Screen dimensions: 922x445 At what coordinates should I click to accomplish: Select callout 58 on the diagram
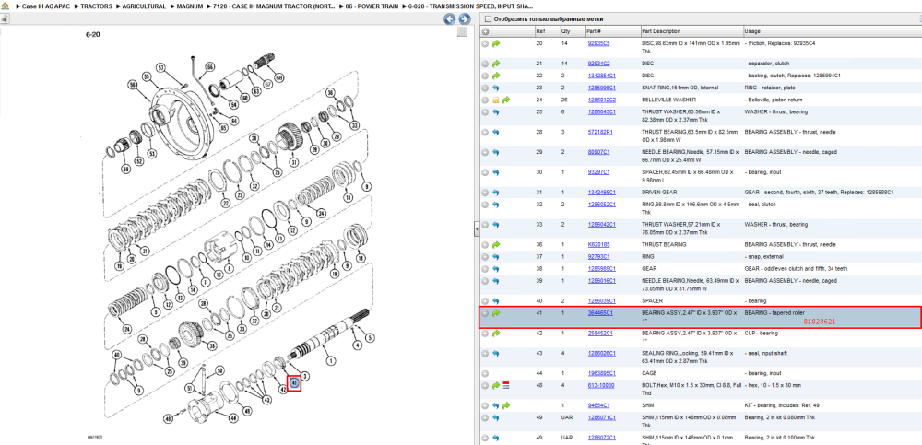point(125,169)
